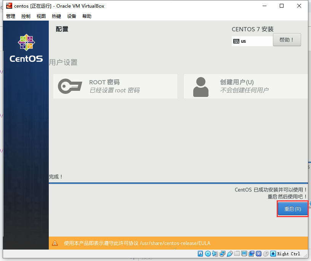The width and height of the screenshot is (311, 261).
Task: Click the EULA license notice text
Action: click(137, 243)
